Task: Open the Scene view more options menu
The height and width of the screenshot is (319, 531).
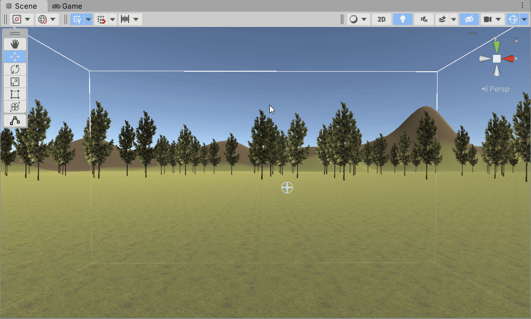Action: point(522,6)
